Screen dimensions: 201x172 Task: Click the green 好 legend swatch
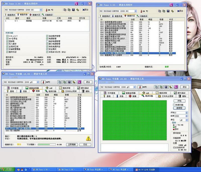coord(174,127)
